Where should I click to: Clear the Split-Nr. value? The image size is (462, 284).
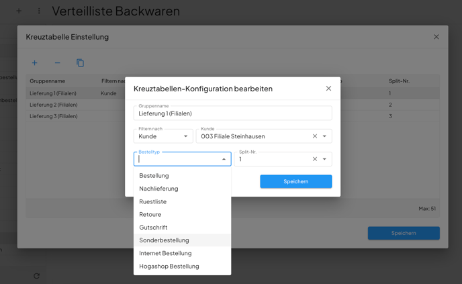point(315,159)
